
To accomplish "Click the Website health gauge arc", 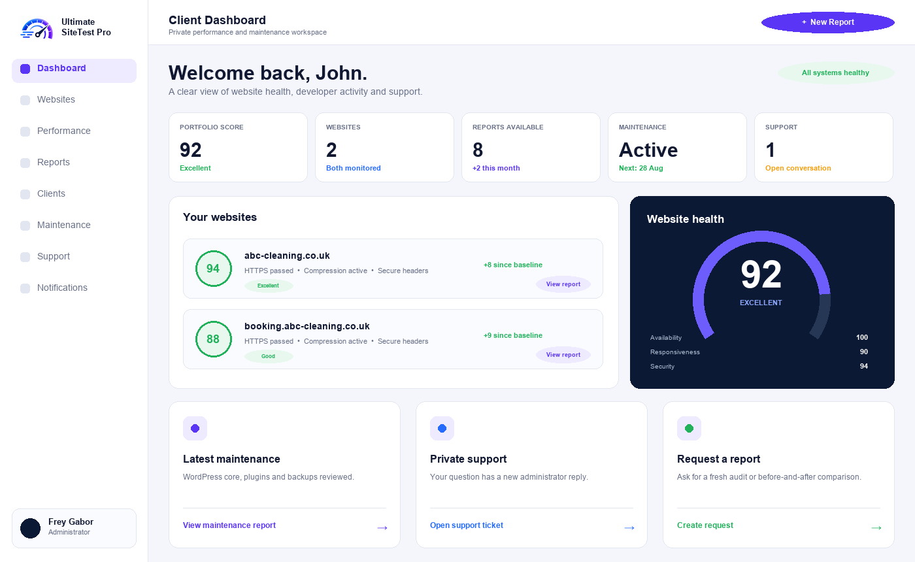I will [x=761, y=285].
